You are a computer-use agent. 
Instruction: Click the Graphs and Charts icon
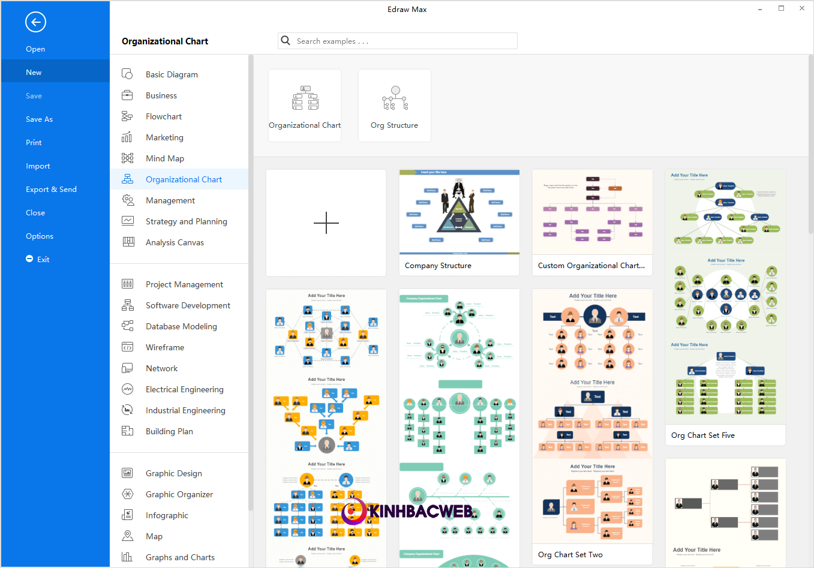[x=127, y=557]
